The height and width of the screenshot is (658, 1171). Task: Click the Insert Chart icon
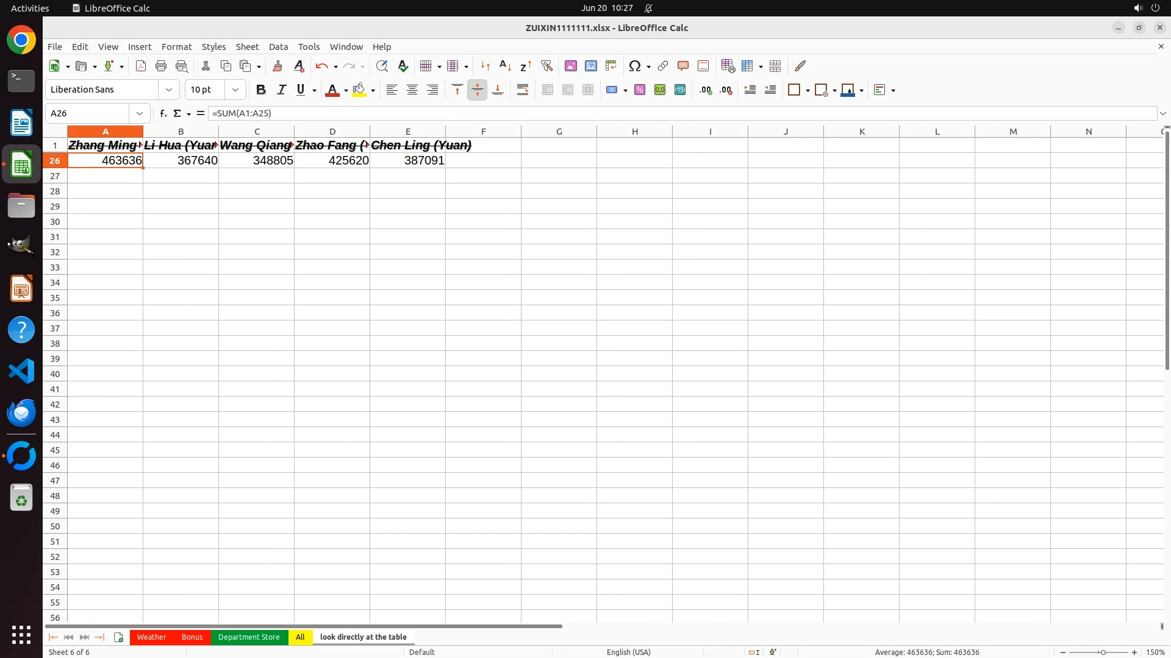590,66
